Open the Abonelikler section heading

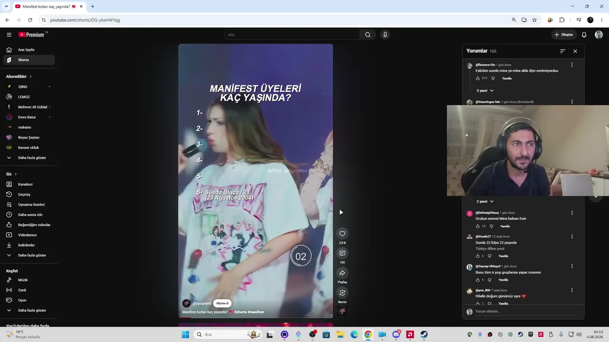pyautogui.click(x=19, y=76)
